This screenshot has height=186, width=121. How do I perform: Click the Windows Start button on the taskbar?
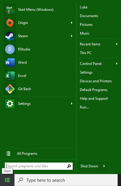7,180
